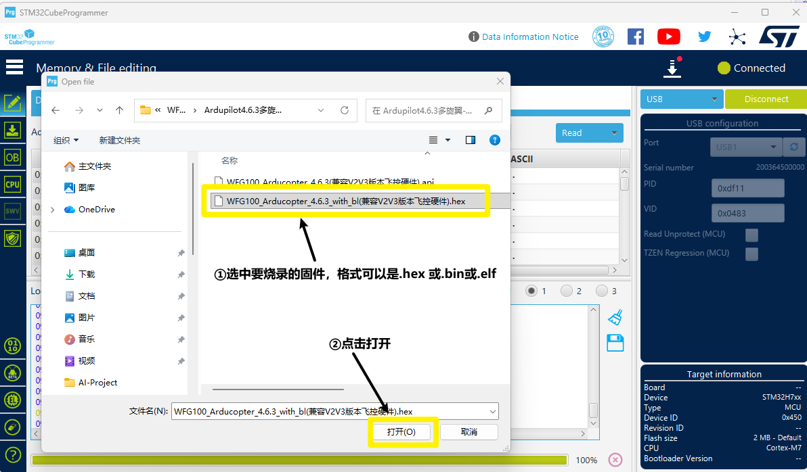Open the 0110 registers sidebar icon
The image size is (807, 472).
coord(12,346)
